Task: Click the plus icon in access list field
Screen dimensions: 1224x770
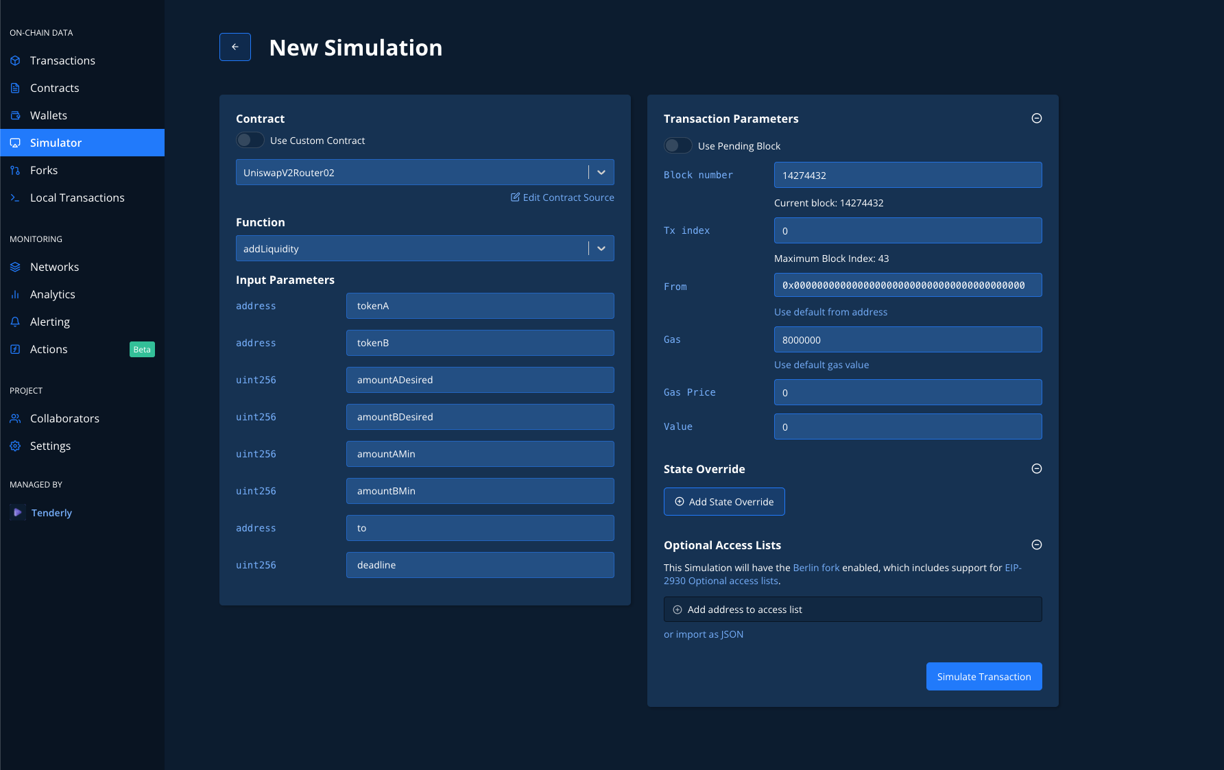Action: pos(677,610)
